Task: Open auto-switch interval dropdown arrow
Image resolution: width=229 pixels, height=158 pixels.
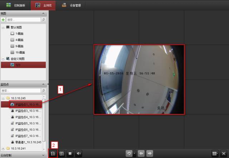Action: click(134, 153)
